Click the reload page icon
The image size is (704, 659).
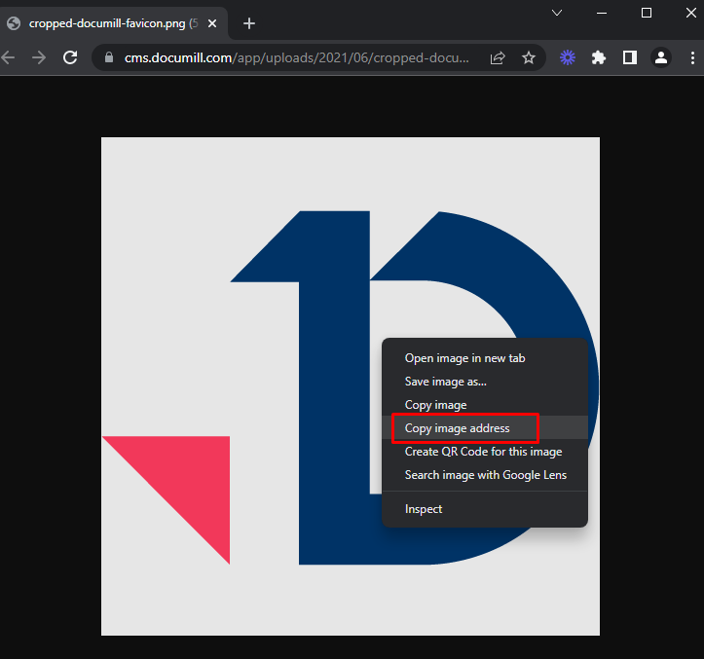(70, 57)
